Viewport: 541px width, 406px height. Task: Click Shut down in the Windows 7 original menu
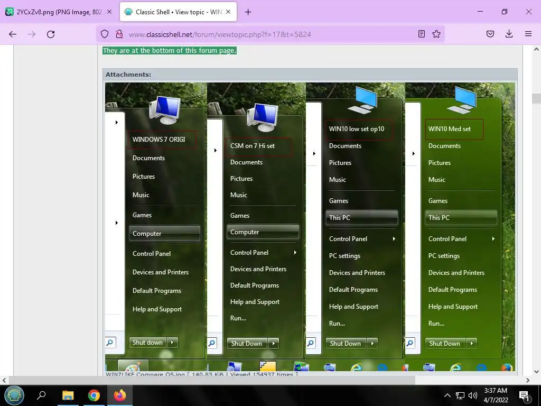click(148, 343)
